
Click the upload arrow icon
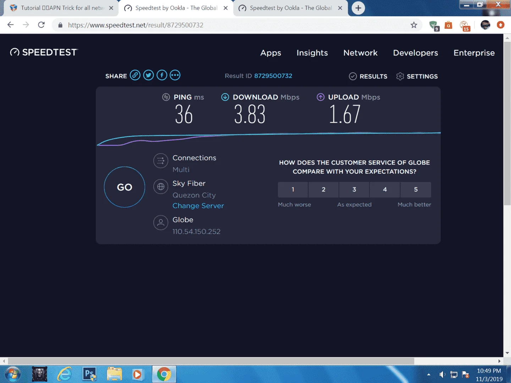[x=320, y=97]
